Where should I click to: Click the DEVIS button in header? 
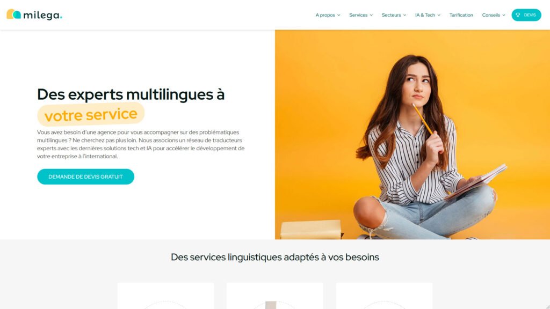[x=526, y=15]
